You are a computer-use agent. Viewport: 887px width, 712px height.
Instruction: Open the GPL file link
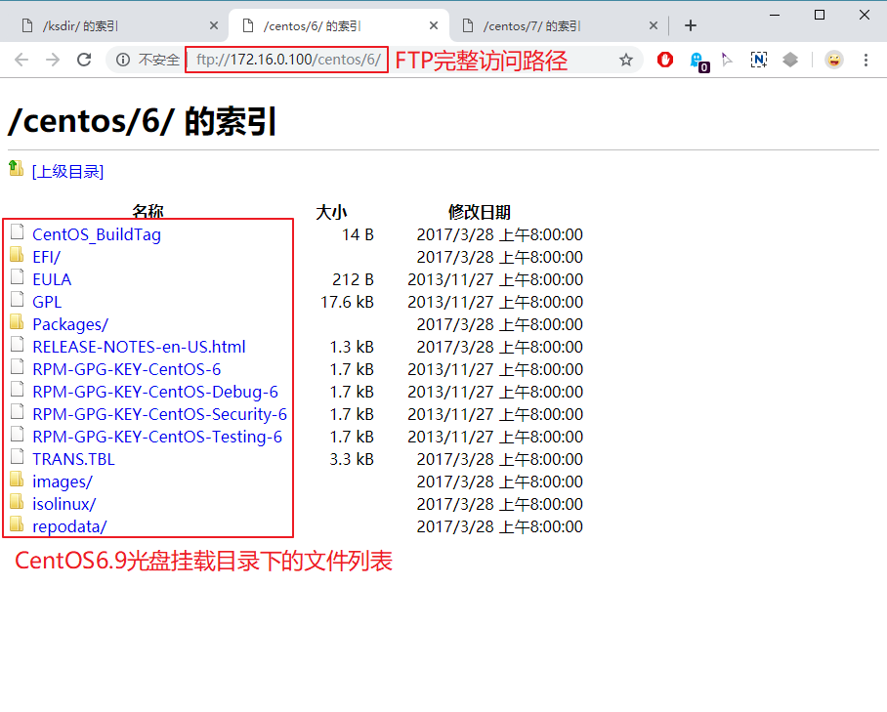tap(47, 302)
